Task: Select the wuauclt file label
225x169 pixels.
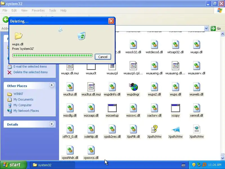Action: [x=91, y=73]
